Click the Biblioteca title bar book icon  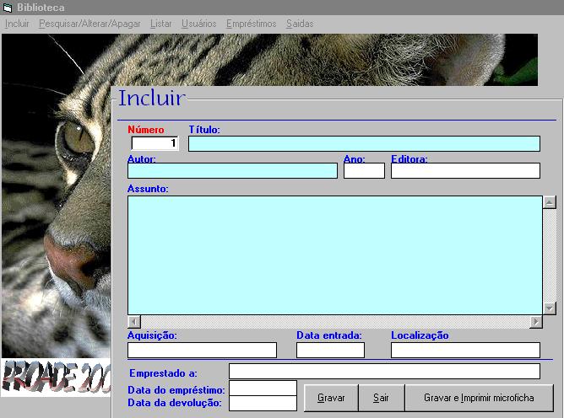click(8, 8)
